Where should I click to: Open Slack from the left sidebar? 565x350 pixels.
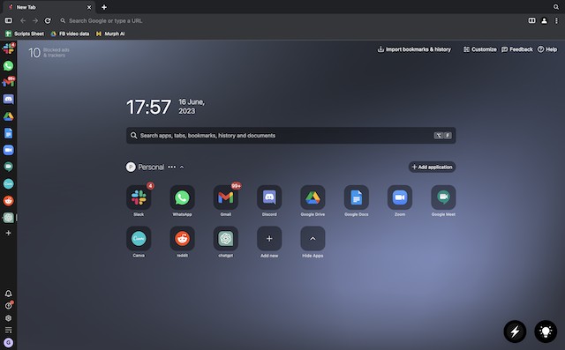8,48
